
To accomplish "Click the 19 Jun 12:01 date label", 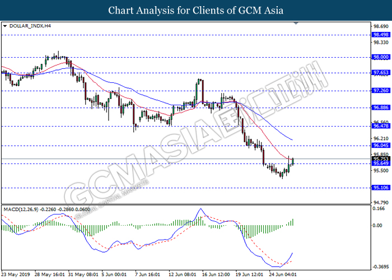I will (250, 274).
